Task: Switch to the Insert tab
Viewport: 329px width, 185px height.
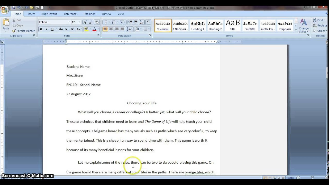Action: 31,14
